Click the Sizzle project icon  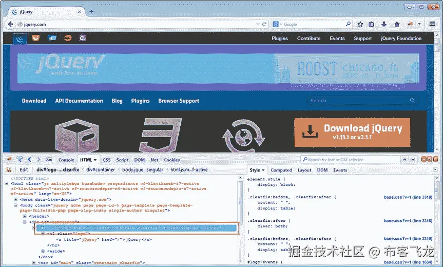[68, 37]
